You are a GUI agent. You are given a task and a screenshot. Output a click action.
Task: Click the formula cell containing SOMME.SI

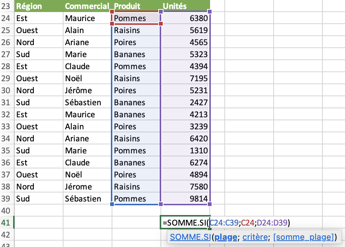[x=188, y=223]
